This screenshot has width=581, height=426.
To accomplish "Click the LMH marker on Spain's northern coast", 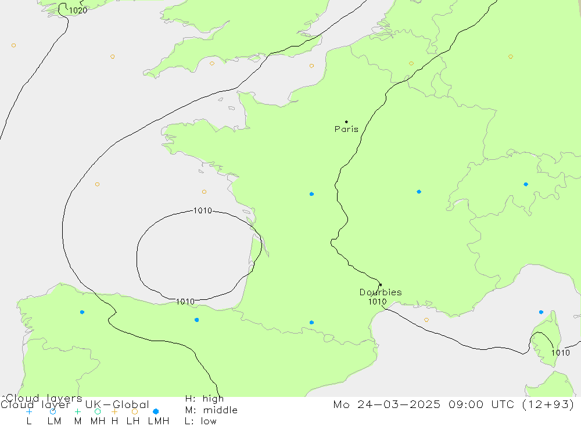I will click(197, 320).
